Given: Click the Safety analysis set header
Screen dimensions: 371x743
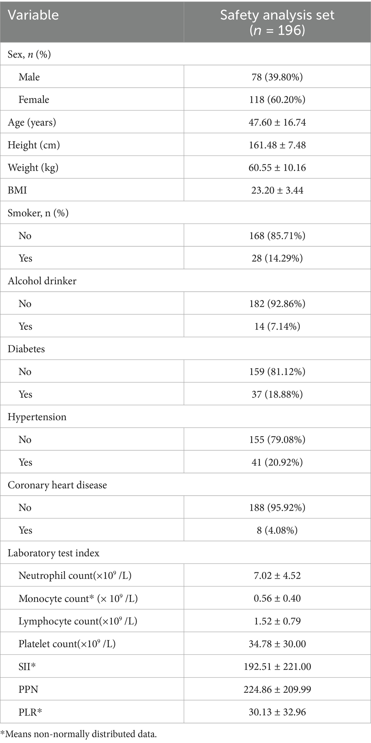Looking at the screenshot, I should [277, 22].
